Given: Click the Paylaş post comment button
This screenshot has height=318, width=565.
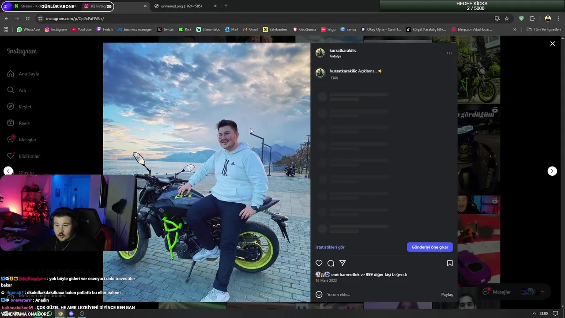Looking at the screenshot, I should coord(447,295).
